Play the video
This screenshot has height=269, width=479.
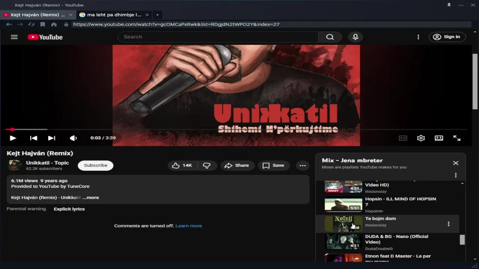[13, 138]
